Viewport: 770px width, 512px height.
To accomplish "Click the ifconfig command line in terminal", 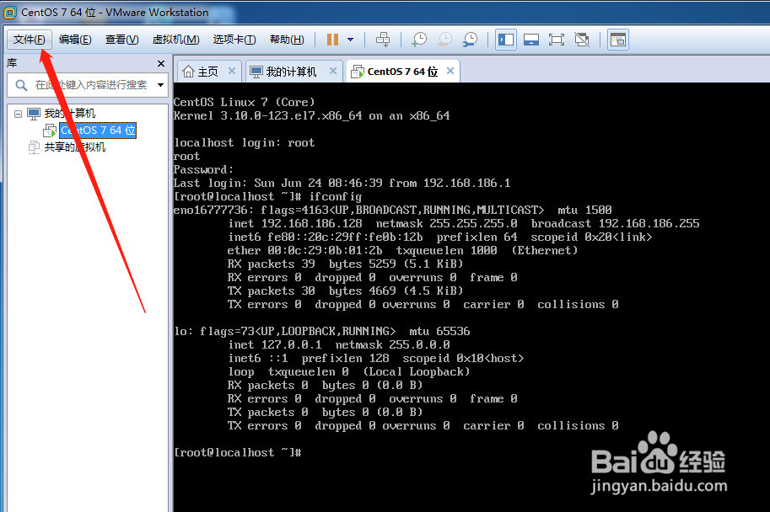I will click(x=267, y=197).
